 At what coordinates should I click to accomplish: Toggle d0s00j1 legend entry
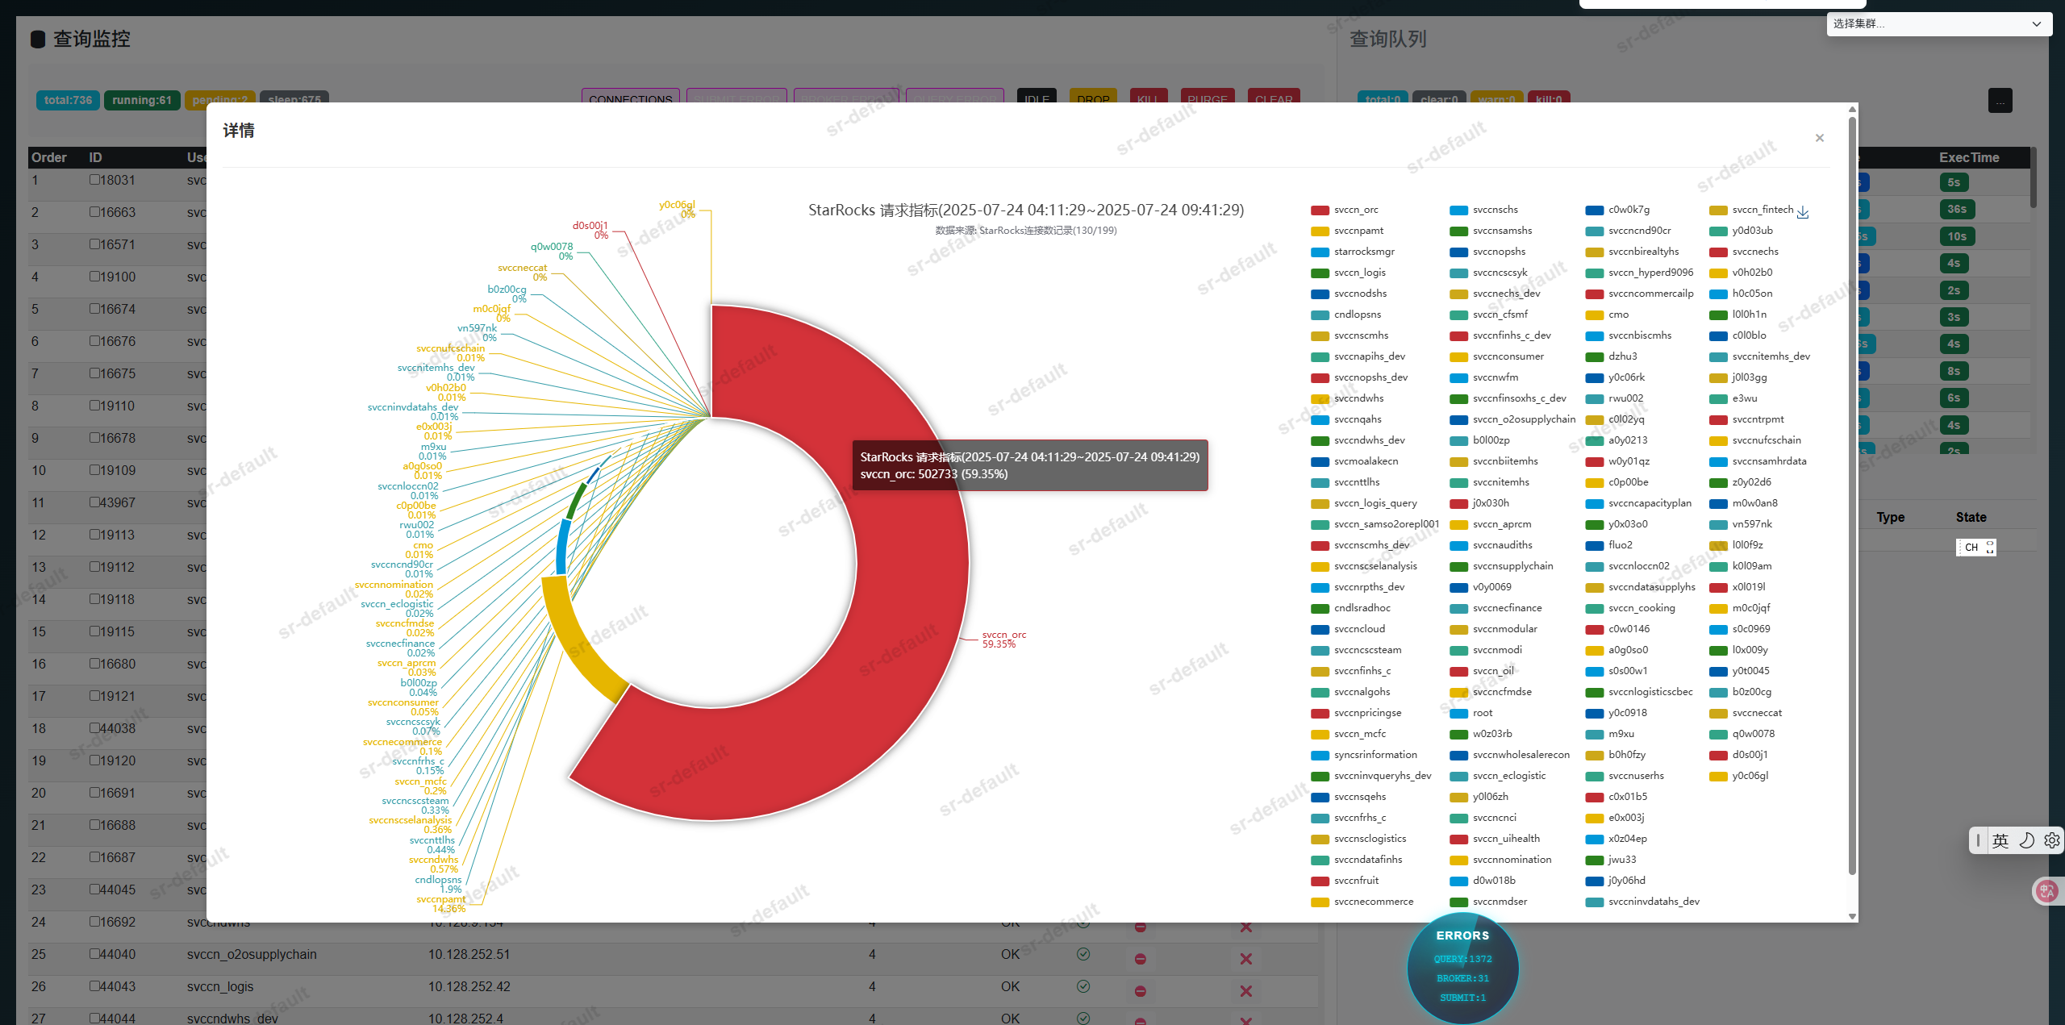pyautogui.click(x=1739, y=755)
